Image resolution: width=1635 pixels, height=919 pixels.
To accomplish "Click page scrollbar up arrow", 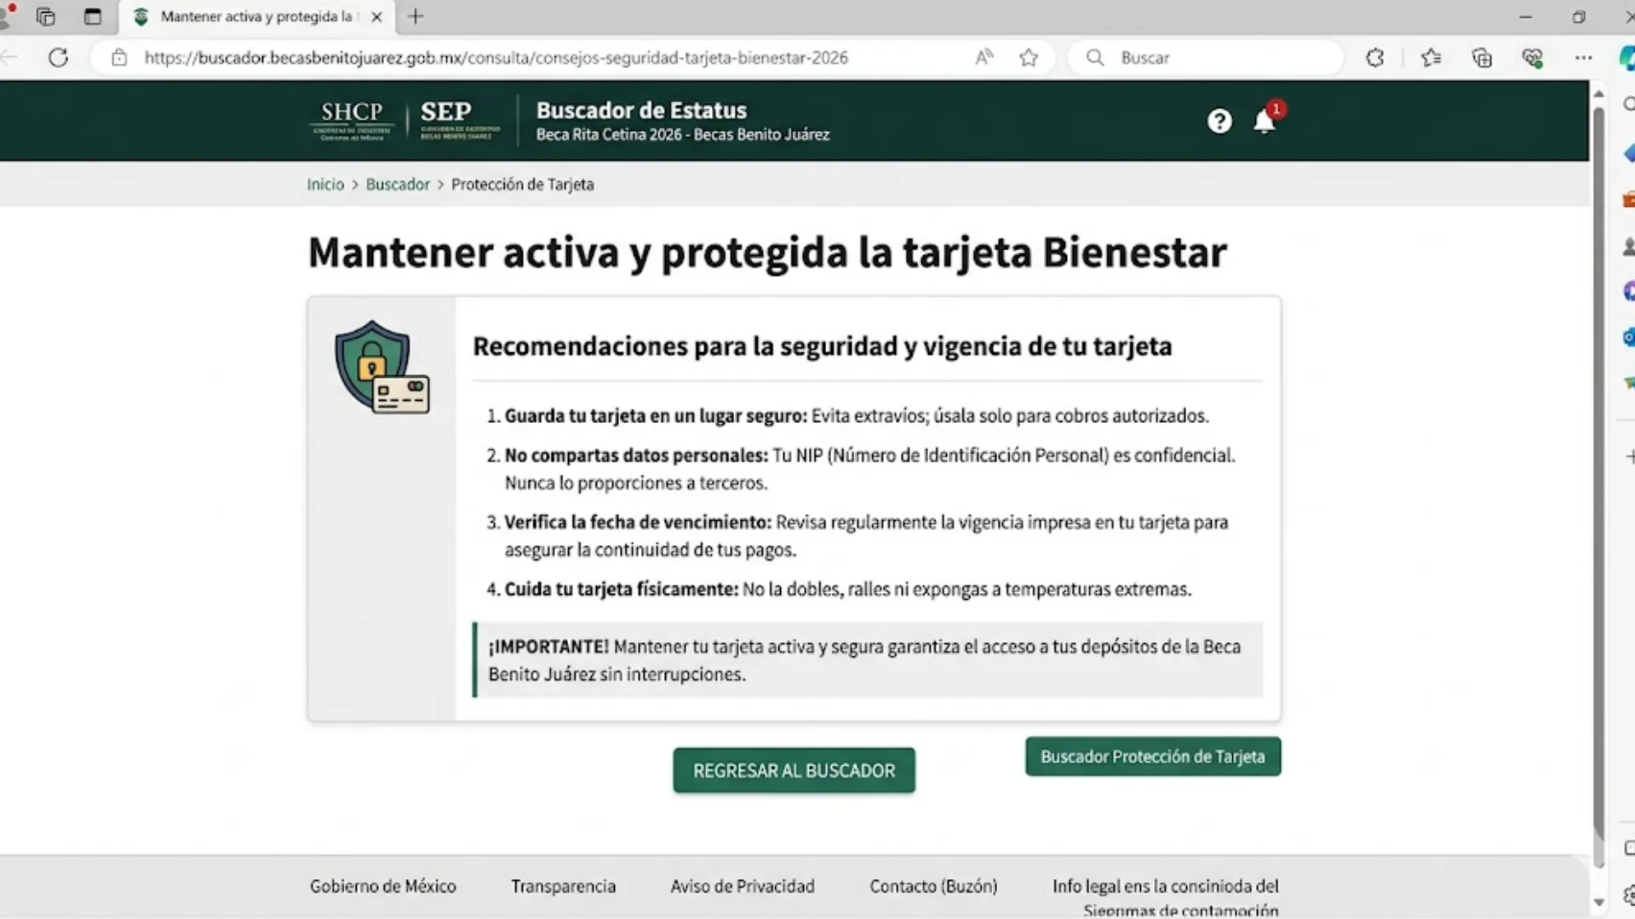I will coord(1598,93).
